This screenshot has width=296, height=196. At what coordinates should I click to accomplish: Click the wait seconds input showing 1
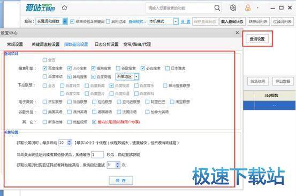click(97, 155)
